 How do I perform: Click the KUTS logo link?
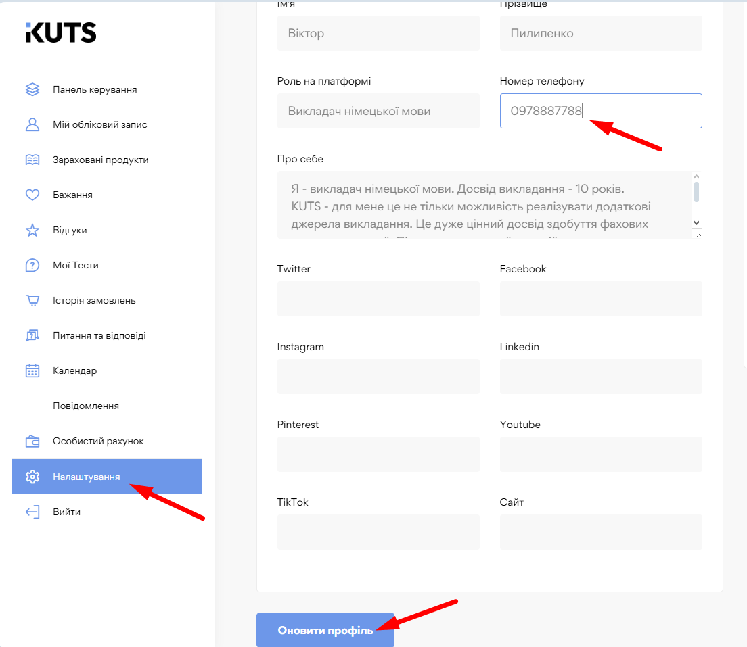click(x=61, y=32)
